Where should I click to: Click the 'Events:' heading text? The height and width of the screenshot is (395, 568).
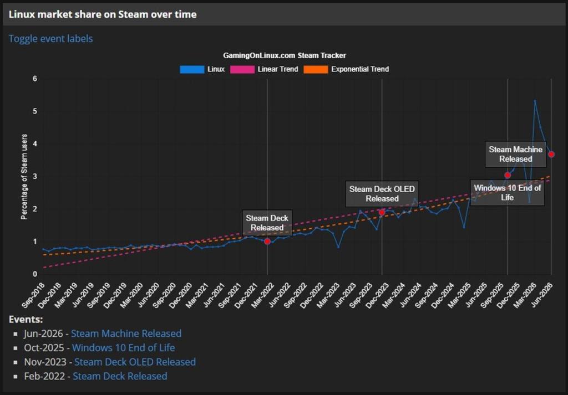26,320
